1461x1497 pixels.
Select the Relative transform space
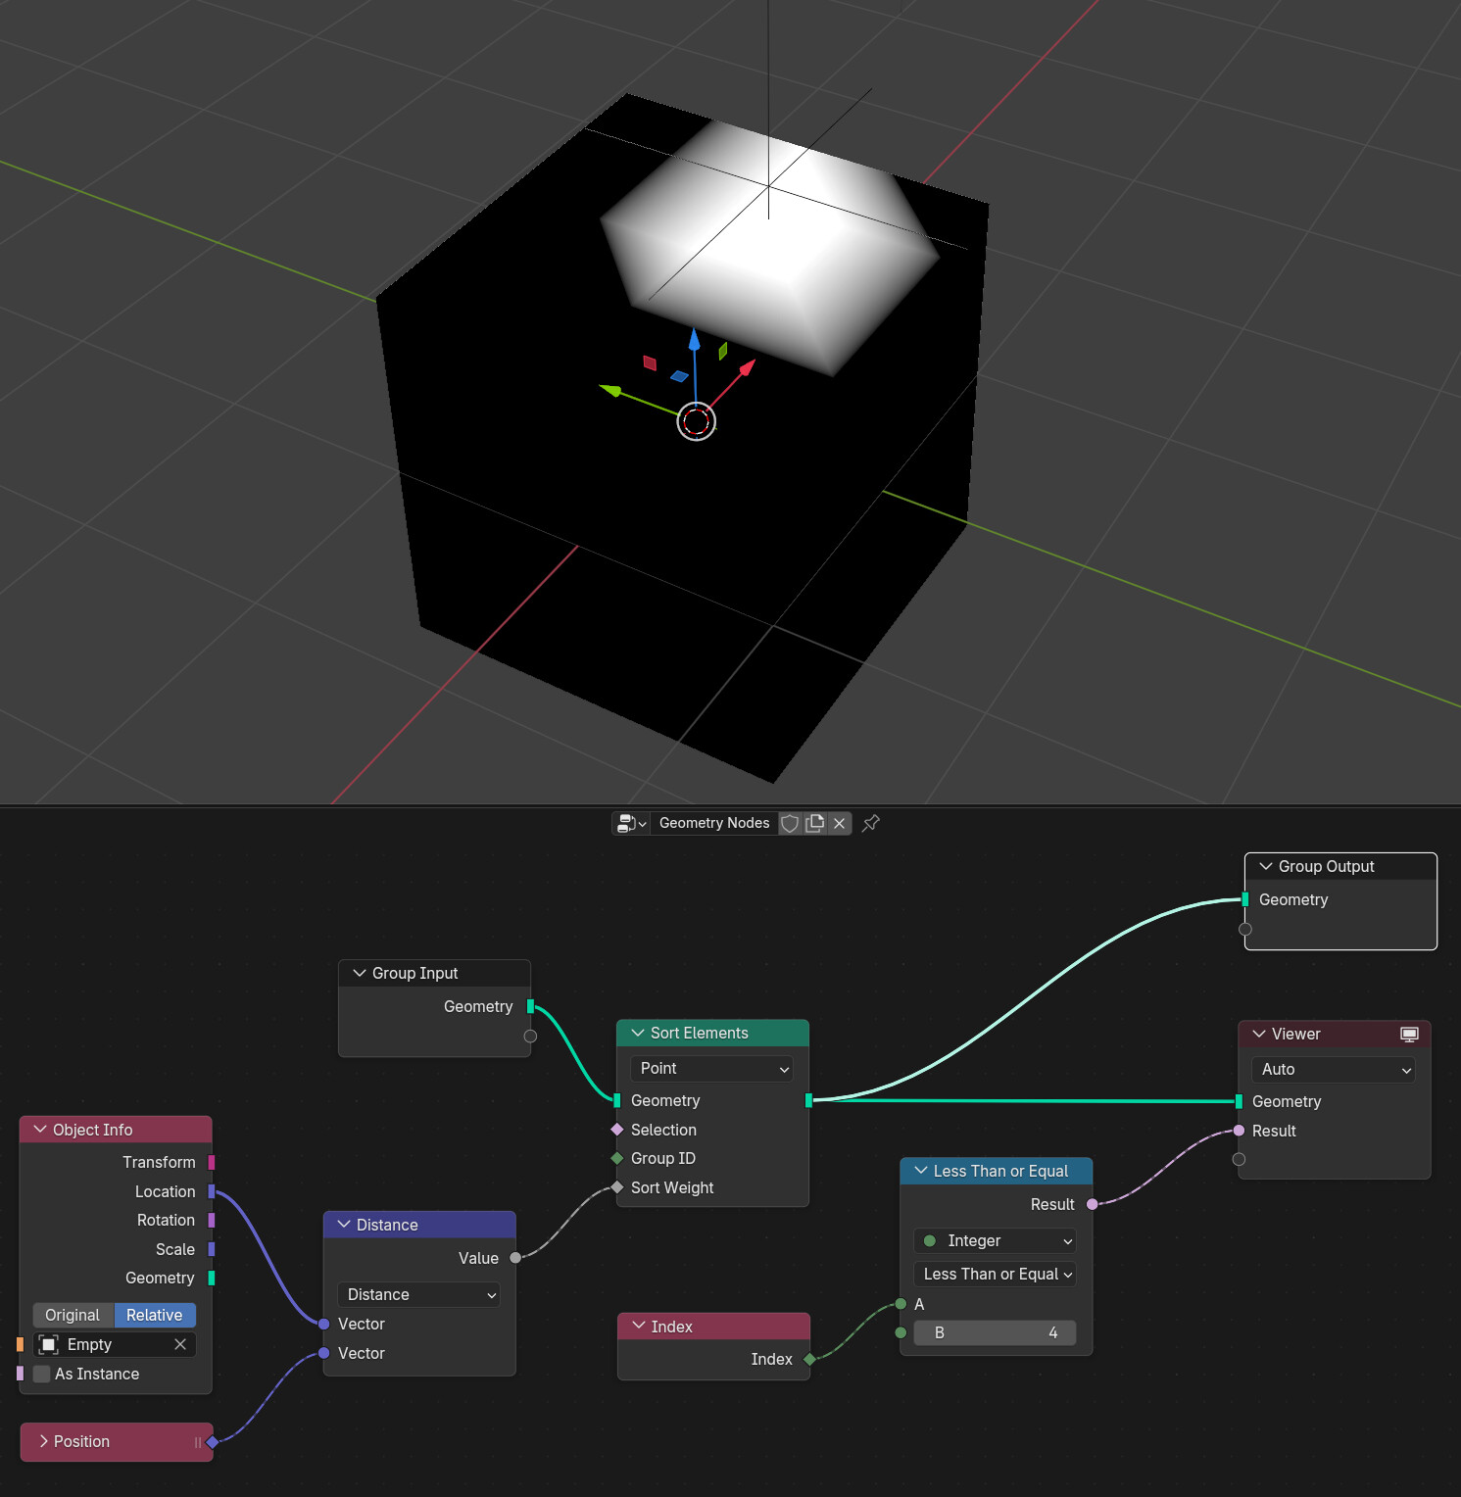(155, 1315)
